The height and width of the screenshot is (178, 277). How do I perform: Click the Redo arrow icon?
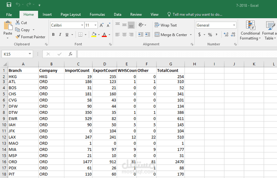29,4
